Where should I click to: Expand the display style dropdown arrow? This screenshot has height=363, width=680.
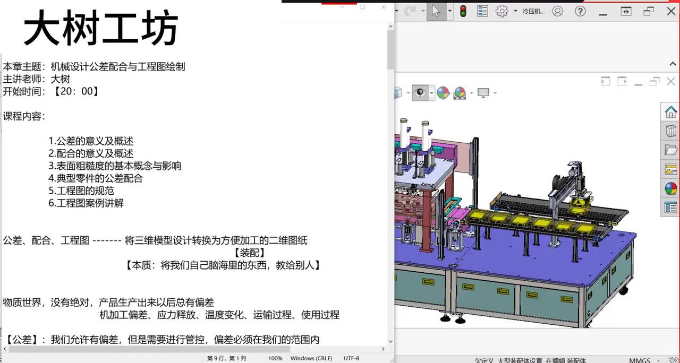(407, 93)
